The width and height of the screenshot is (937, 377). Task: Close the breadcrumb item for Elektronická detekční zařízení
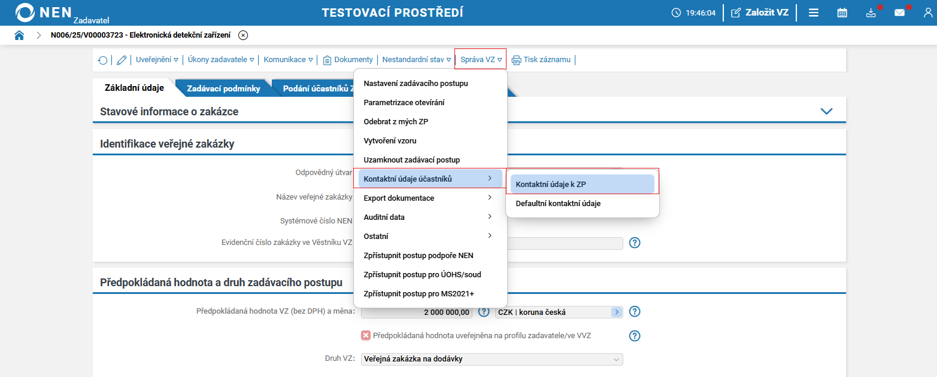click(x=242, y=35)
